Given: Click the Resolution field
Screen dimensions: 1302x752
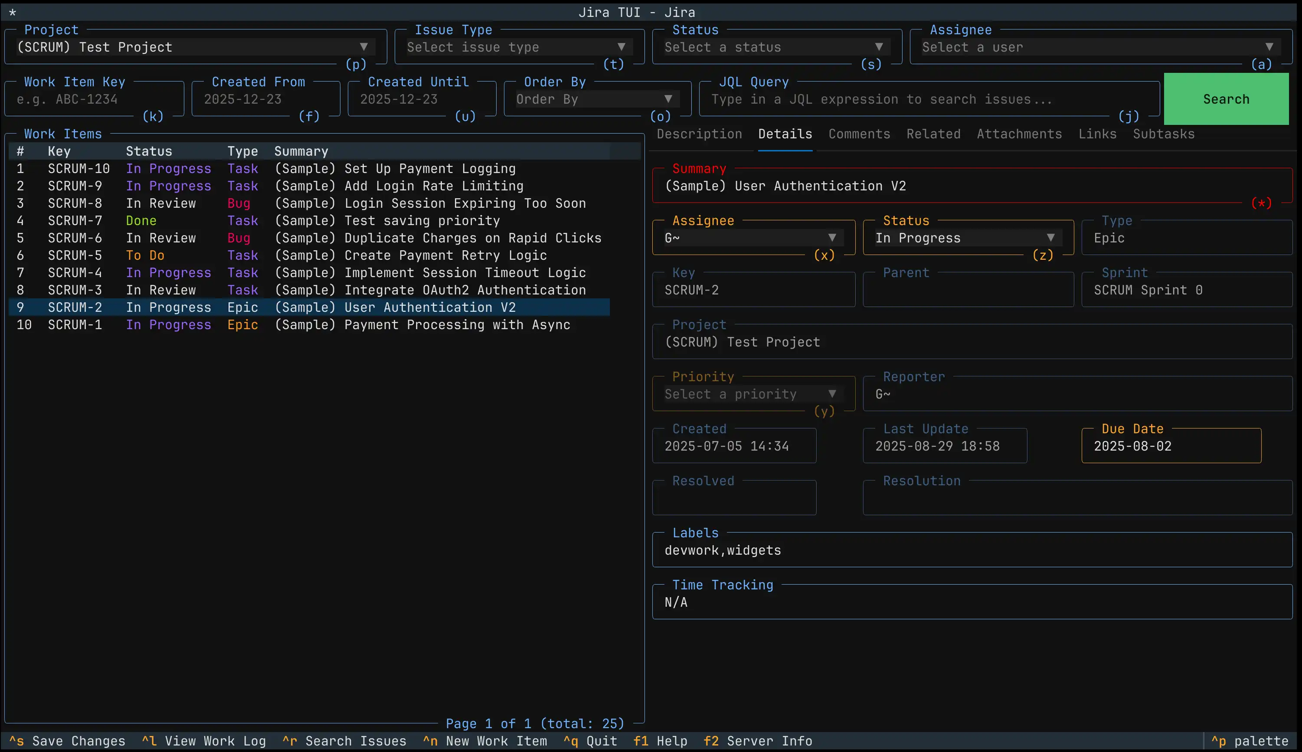Looking at the screenshot, I should 1077,498.
